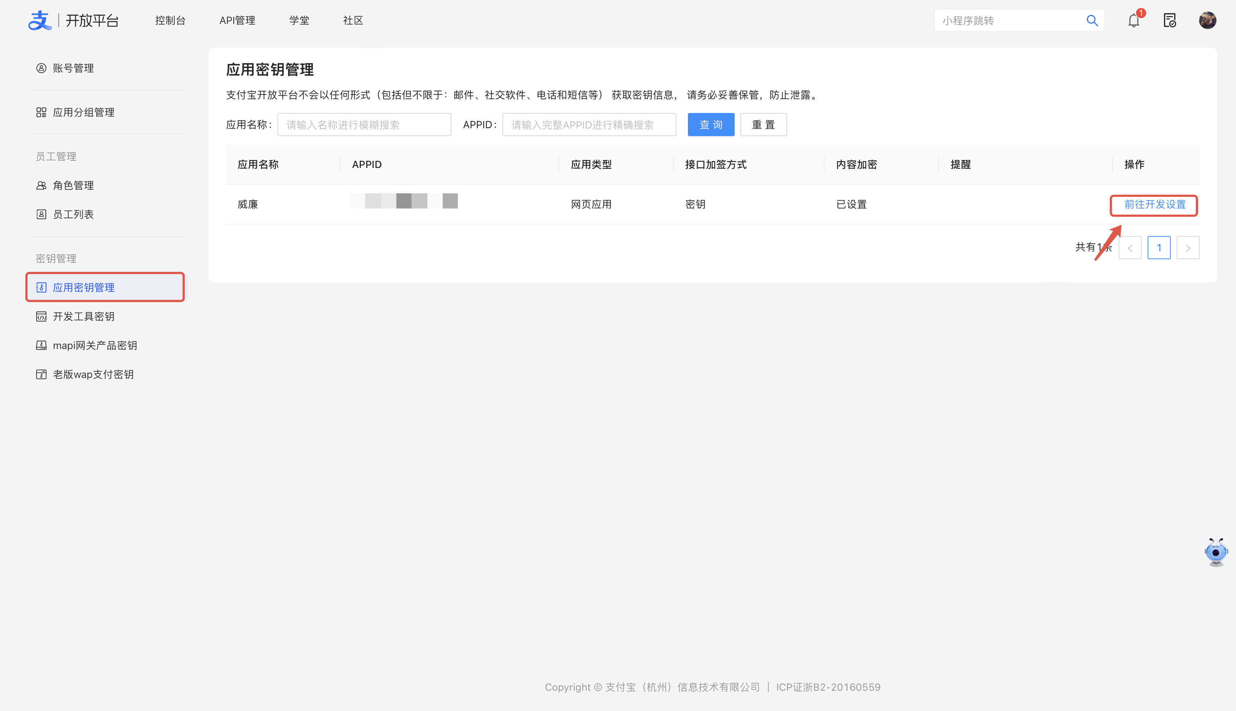Click the blurred APPID value
This screenshot has height=711, width=1236.
click(x=404, y=201)
